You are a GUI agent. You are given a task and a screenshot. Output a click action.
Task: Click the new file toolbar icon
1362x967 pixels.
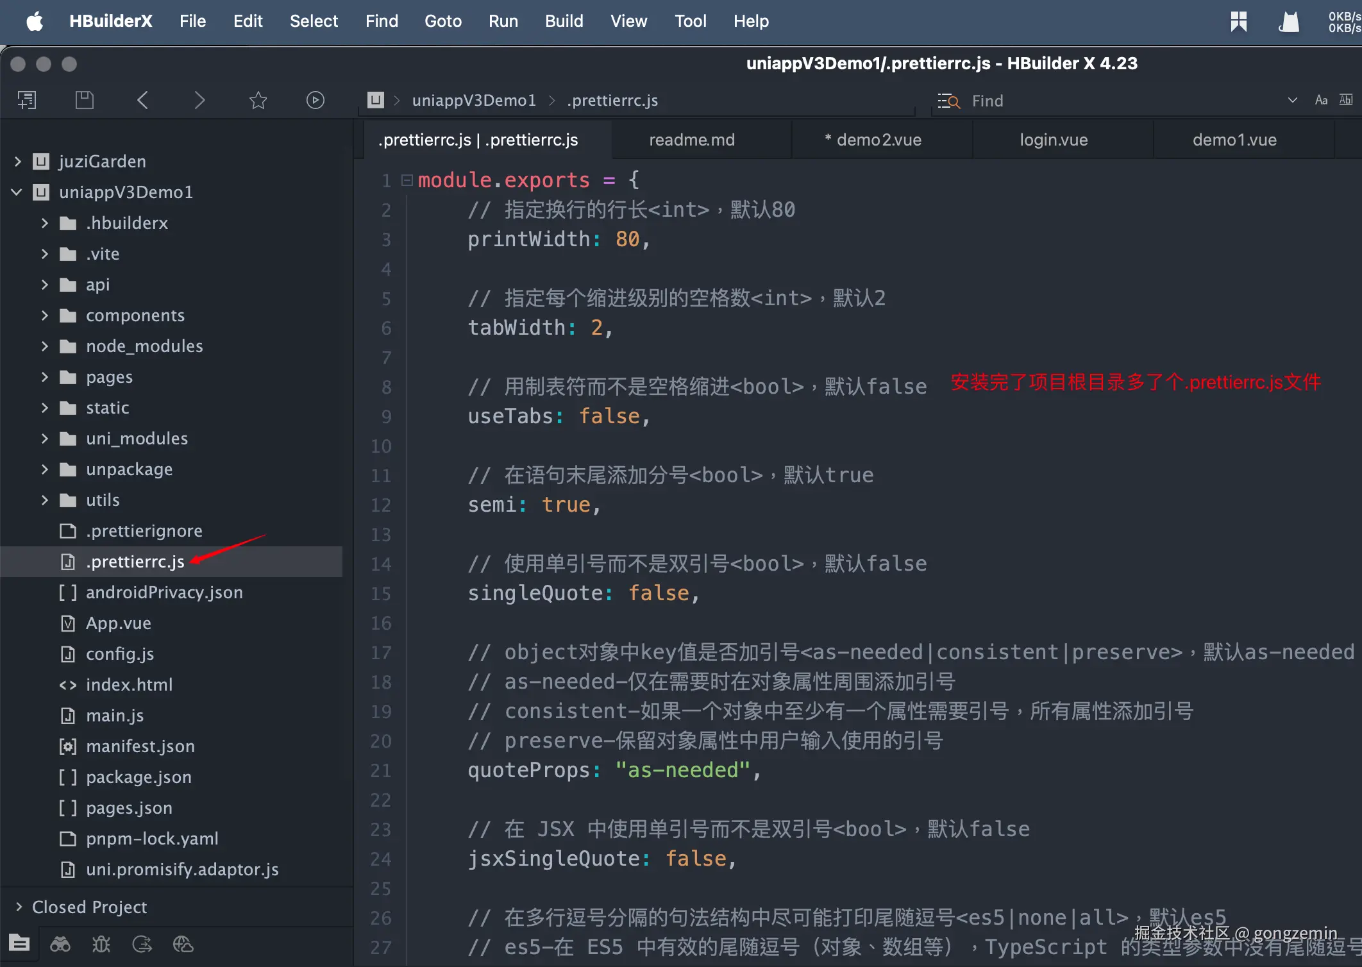point(27,100)
